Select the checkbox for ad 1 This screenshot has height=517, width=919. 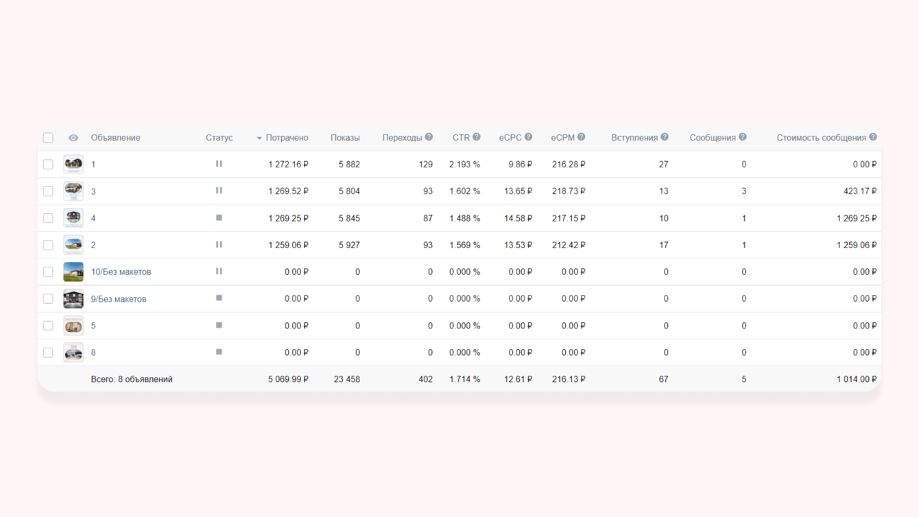click(x=48, y=165)
